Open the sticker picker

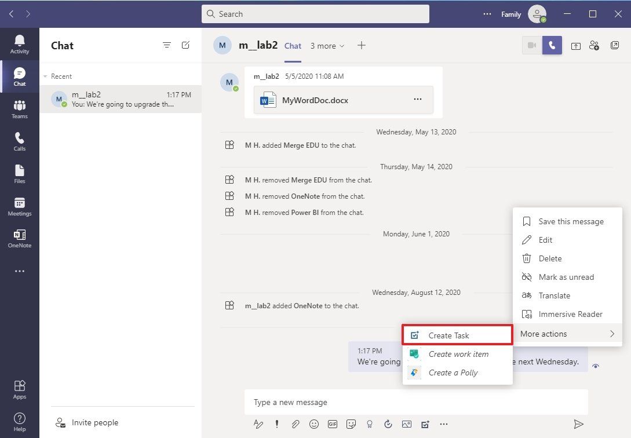click(x=351, y=424)
